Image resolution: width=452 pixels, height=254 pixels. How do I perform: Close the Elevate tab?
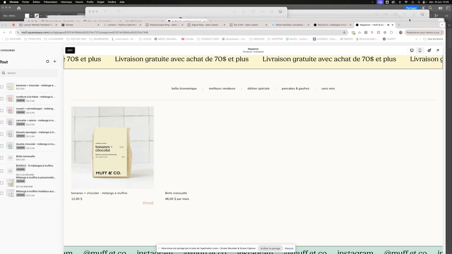point(99,25)
